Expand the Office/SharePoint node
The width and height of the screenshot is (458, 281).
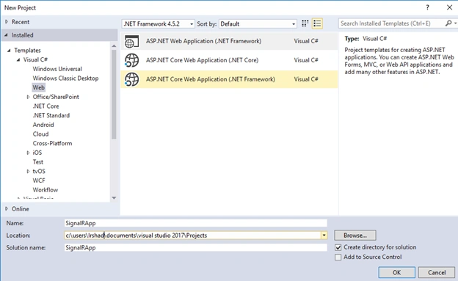pos(28,97)
